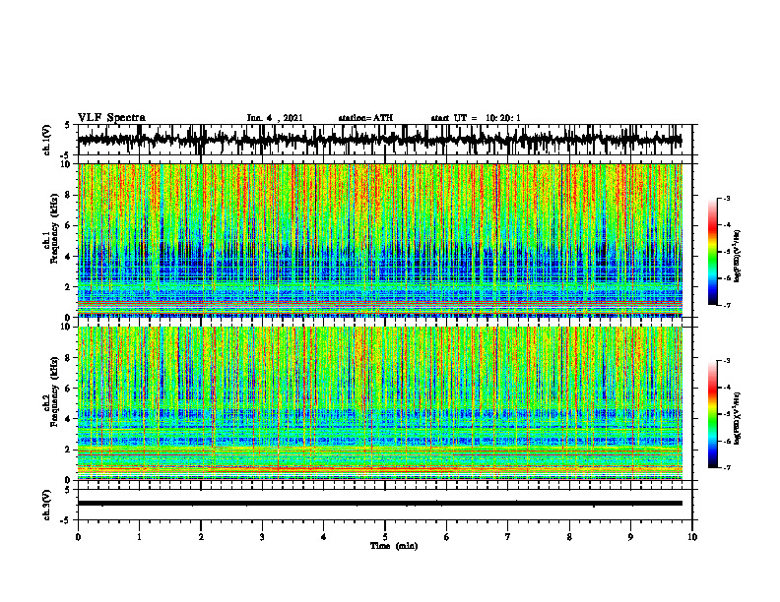Click the ch.1 voltage waveform trace
780x602 pixels.
(x=379, y=140)
